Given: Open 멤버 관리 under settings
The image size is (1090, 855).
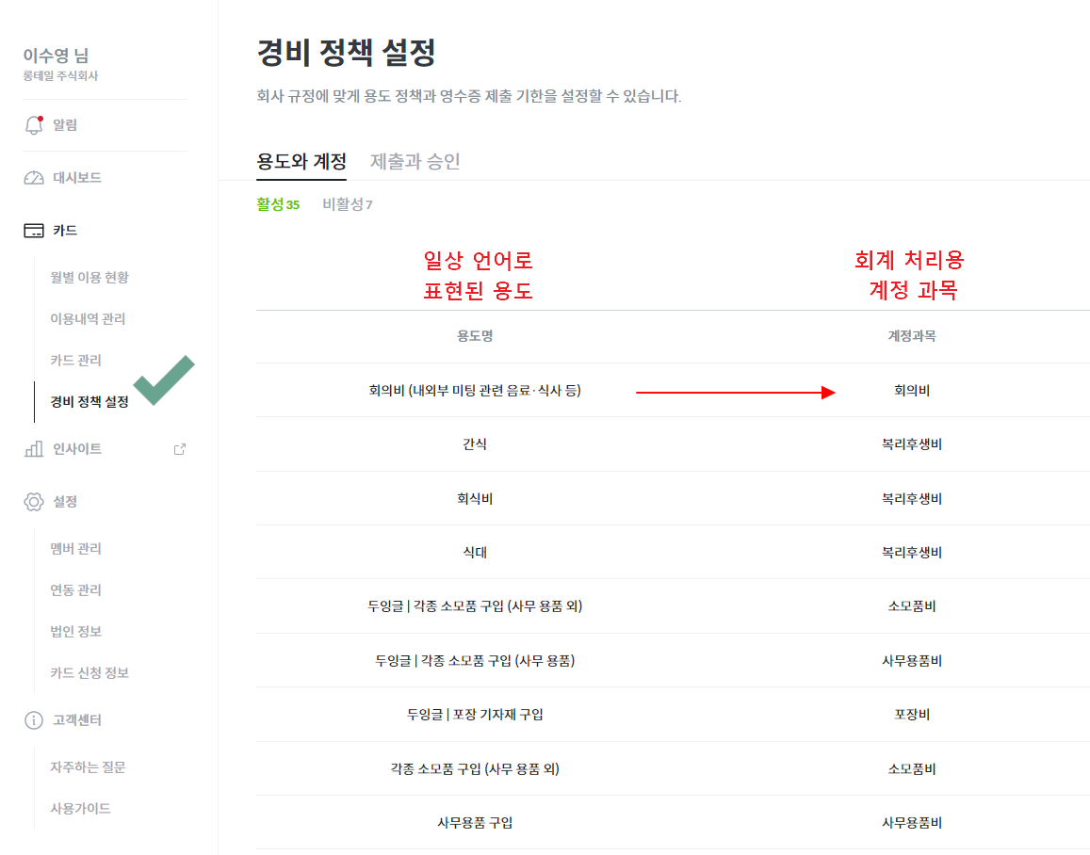Looking at the screenshot, I should point(75,549).
